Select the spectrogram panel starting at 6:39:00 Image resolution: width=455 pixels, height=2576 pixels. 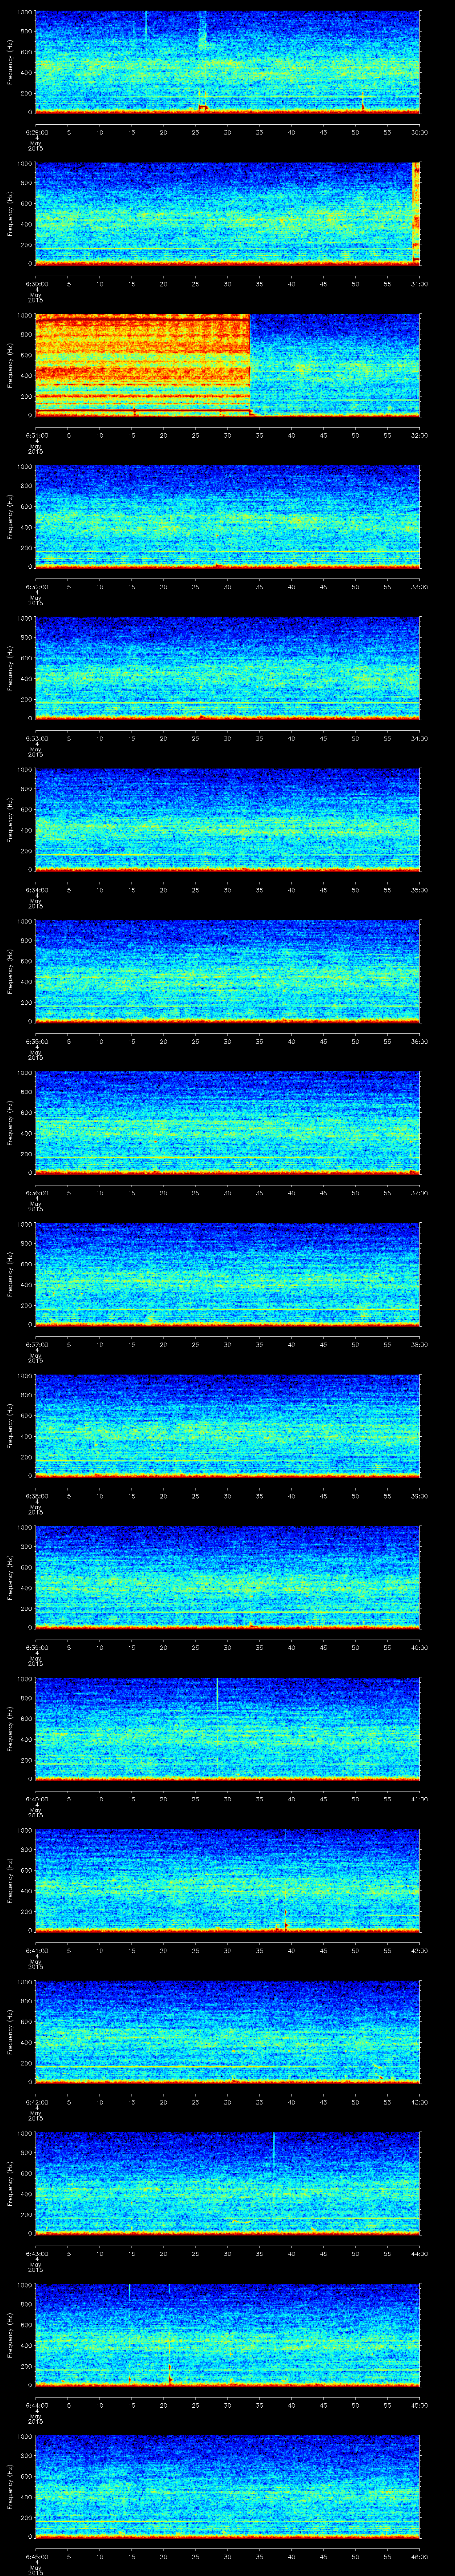pyautogui.click(x=228, y=1578)
